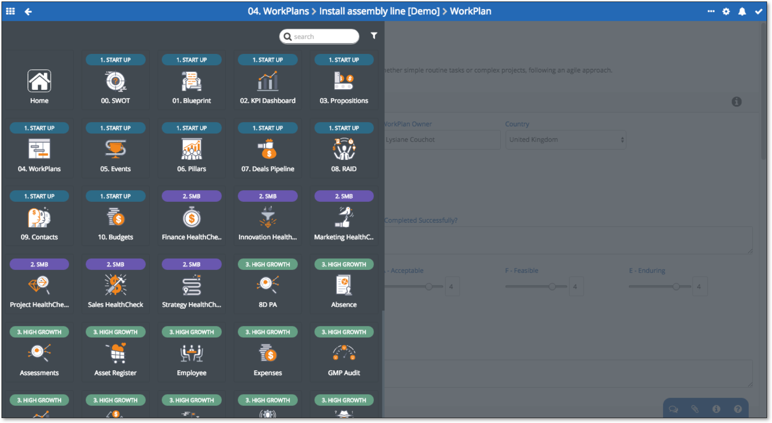Open the 06. Pillars app

click(192, 148)
